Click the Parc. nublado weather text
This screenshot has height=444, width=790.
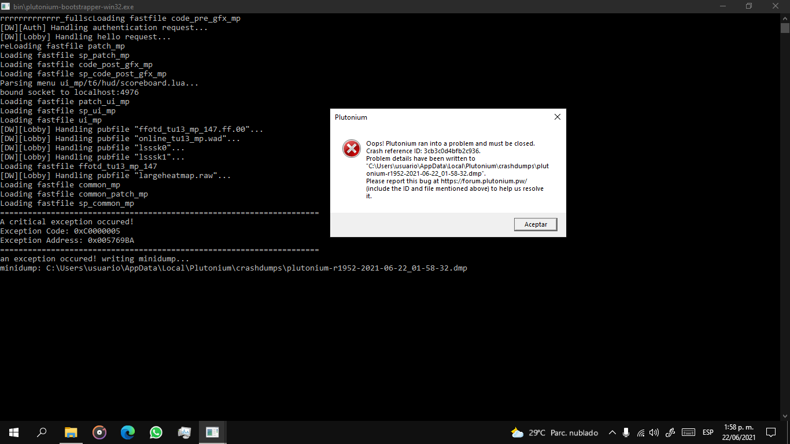point(574,432)
